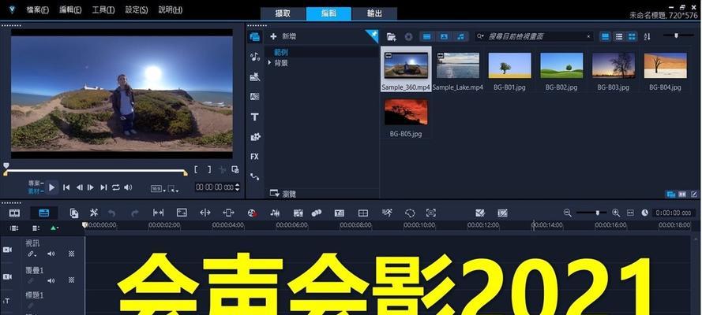
Task: Open the 工具(T) menu
Action: pyautogui.click(x=103, y=9)
